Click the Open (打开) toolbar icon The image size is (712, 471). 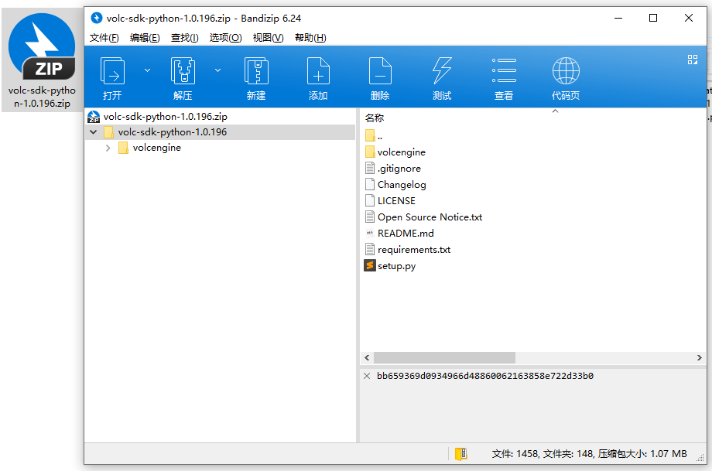tap(112, 71)
